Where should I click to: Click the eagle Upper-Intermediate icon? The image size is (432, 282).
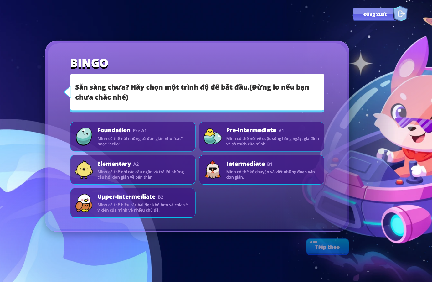[x=84, y=203]
